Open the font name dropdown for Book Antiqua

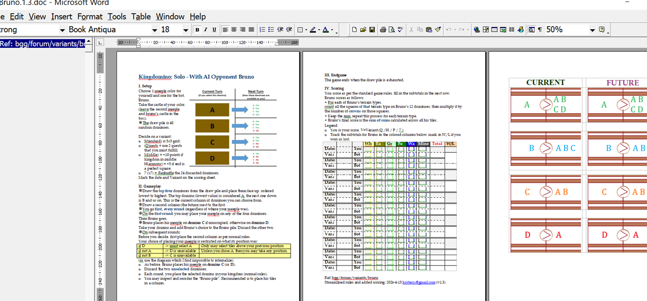[x=154, y=30]
